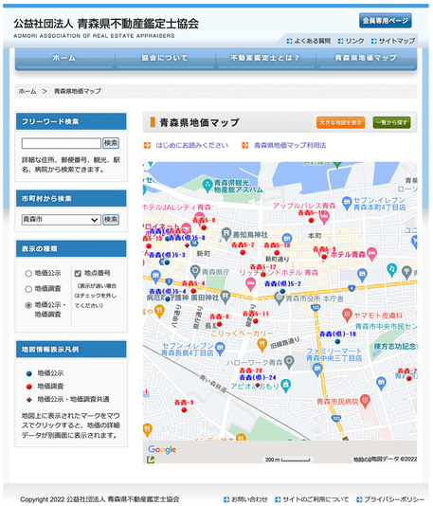Click ホーム in the breadcrumb

(27, 91)
